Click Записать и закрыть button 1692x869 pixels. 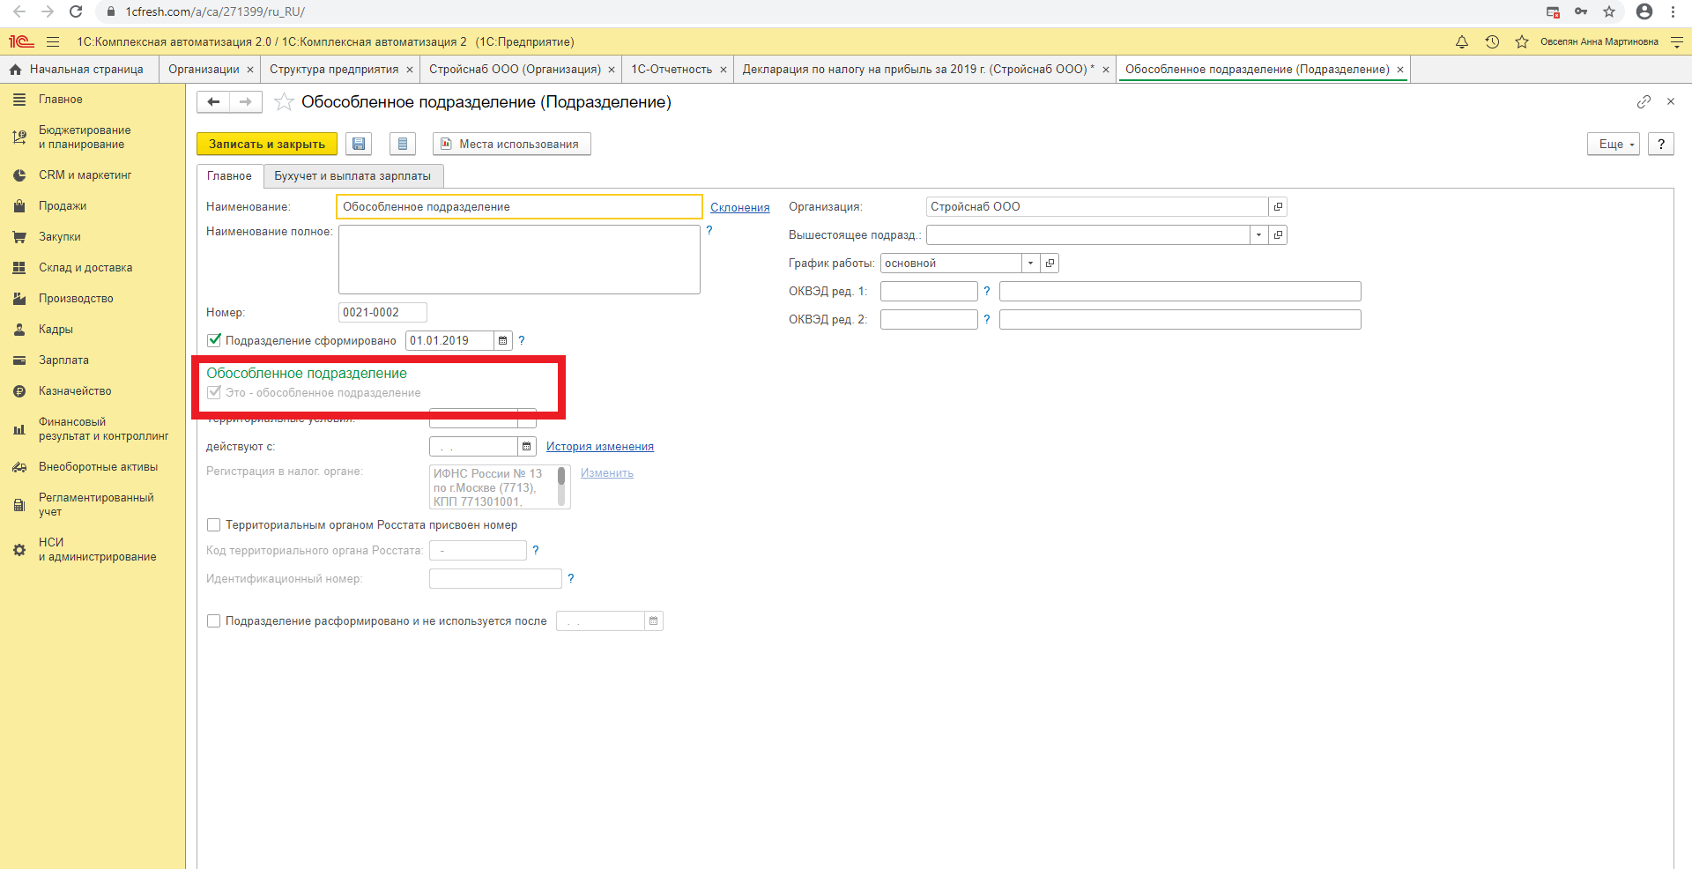267,144
